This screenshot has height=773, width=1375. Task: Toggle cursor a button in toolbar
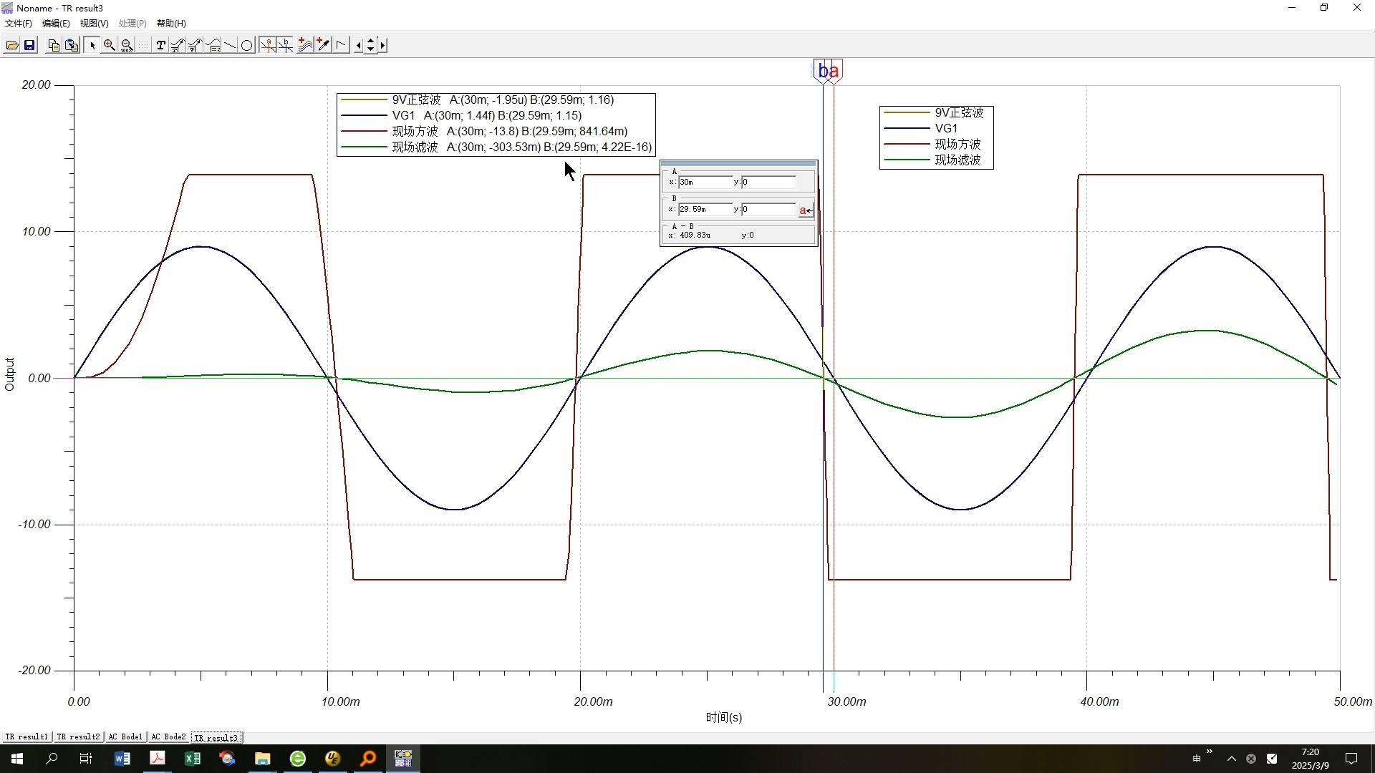click(x=268, y=45)
